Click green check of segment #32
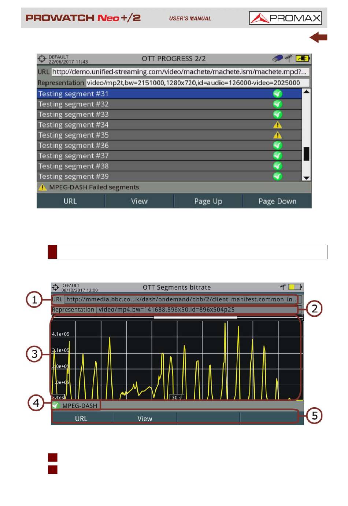The image size is (348, 506). [278, 104]
